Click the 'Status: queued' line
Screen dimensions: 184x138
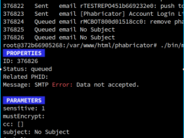(28, 69)
